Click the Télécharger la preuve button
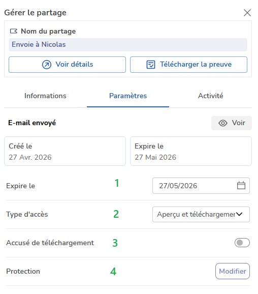 (x=189, y=65)
